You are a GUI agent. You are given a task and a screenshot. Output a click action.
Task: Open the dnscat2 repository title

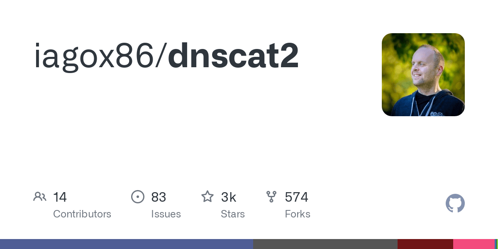coord(233,56)
